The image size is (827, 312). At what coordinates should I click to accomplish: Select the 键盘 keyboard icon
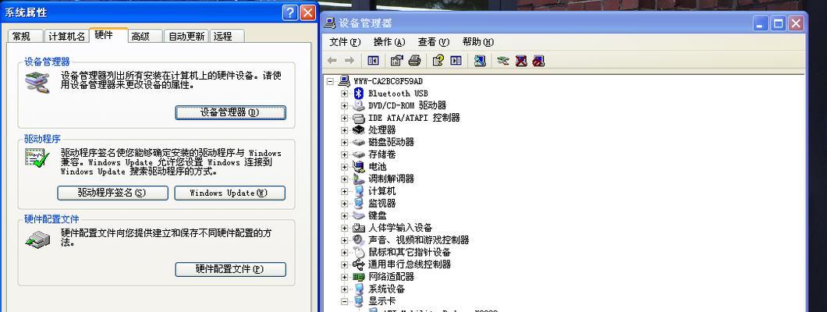click(359, 215)
